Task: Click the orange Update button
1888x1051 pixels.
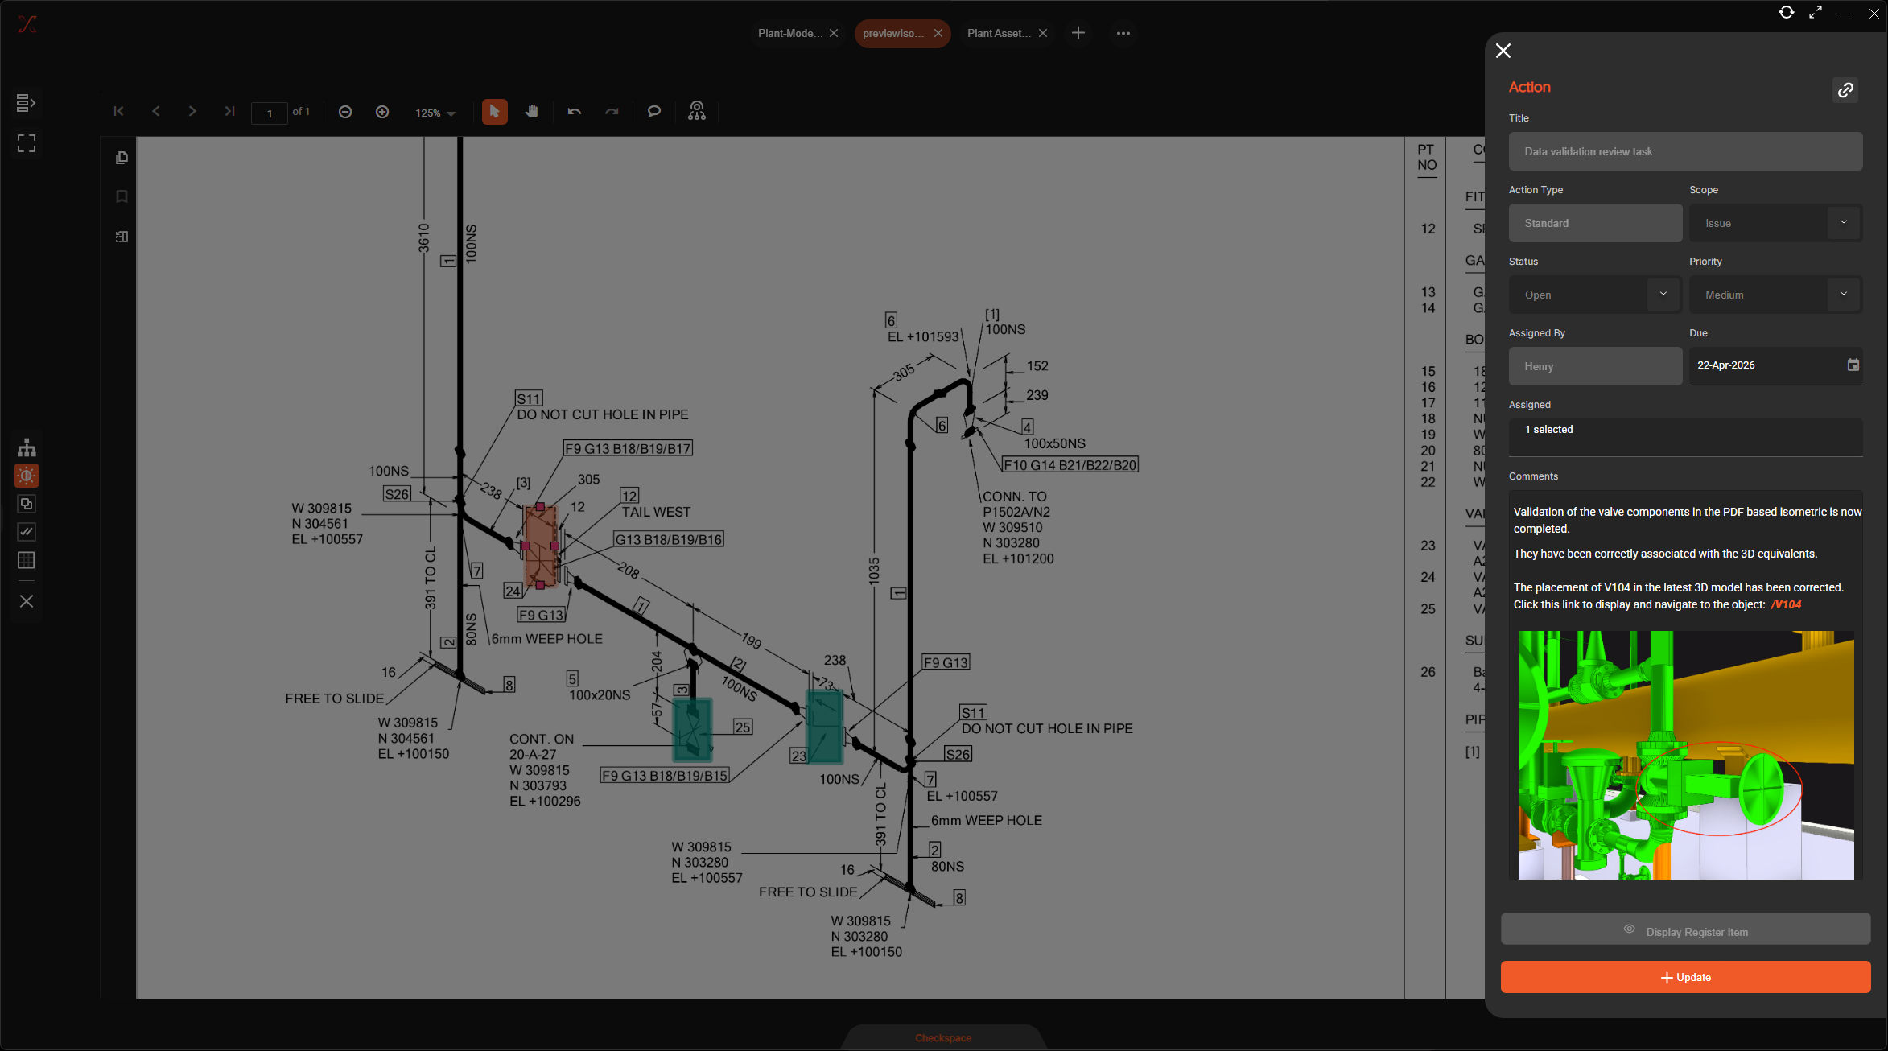Action: [x=1685, y=977]
